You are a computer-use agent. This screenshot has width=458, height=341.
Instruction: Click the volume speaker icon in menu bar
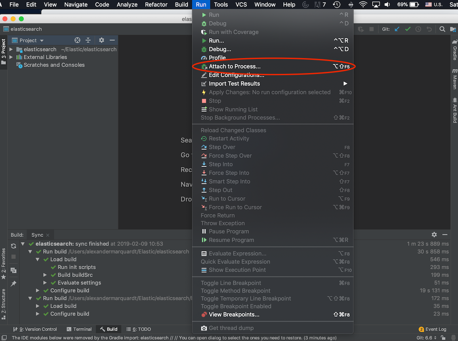click(x=387, y=4)
